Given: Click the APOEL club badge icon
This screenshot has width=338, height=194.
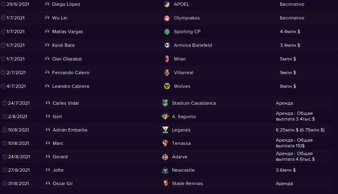Looking at the screenshot, I should point(166,4).
